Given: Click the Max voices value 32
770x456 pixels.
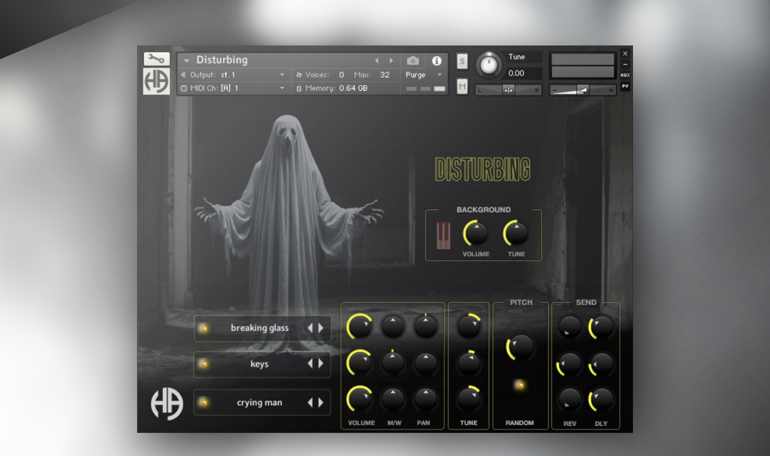Looking at the screenshot, I should [385, 75].
